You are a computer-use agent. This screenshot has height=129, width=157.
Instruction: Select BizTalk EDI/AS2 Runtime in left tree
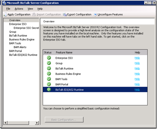(x=23, y=55)
